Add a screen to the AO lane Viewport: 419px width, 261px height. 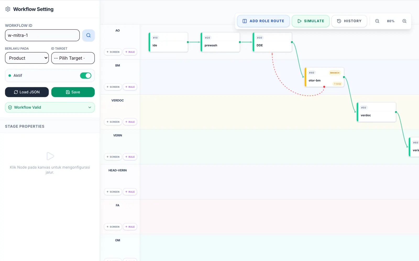113,52
